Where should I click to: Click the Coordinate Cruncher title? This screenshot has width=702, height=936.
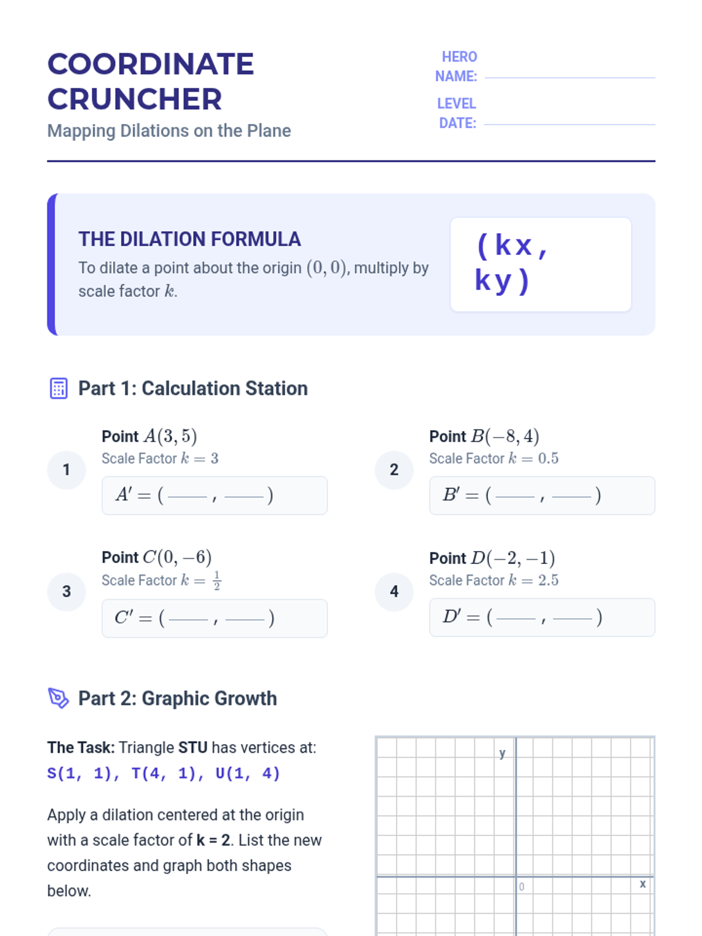click(x=151, y=81)
